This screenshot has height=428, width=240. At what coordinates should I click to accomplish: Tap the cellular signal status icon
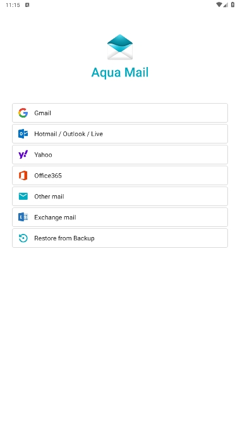coord(225,4)
